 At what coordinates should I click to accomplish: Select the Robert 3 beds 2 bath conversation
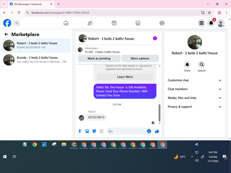coord(36,45)
